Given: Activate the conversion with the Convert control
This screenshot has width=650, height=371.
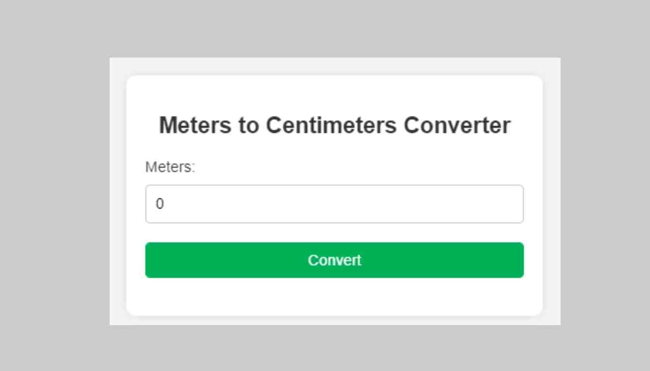Looking at the screenshot, I should (x=334, y=260).
